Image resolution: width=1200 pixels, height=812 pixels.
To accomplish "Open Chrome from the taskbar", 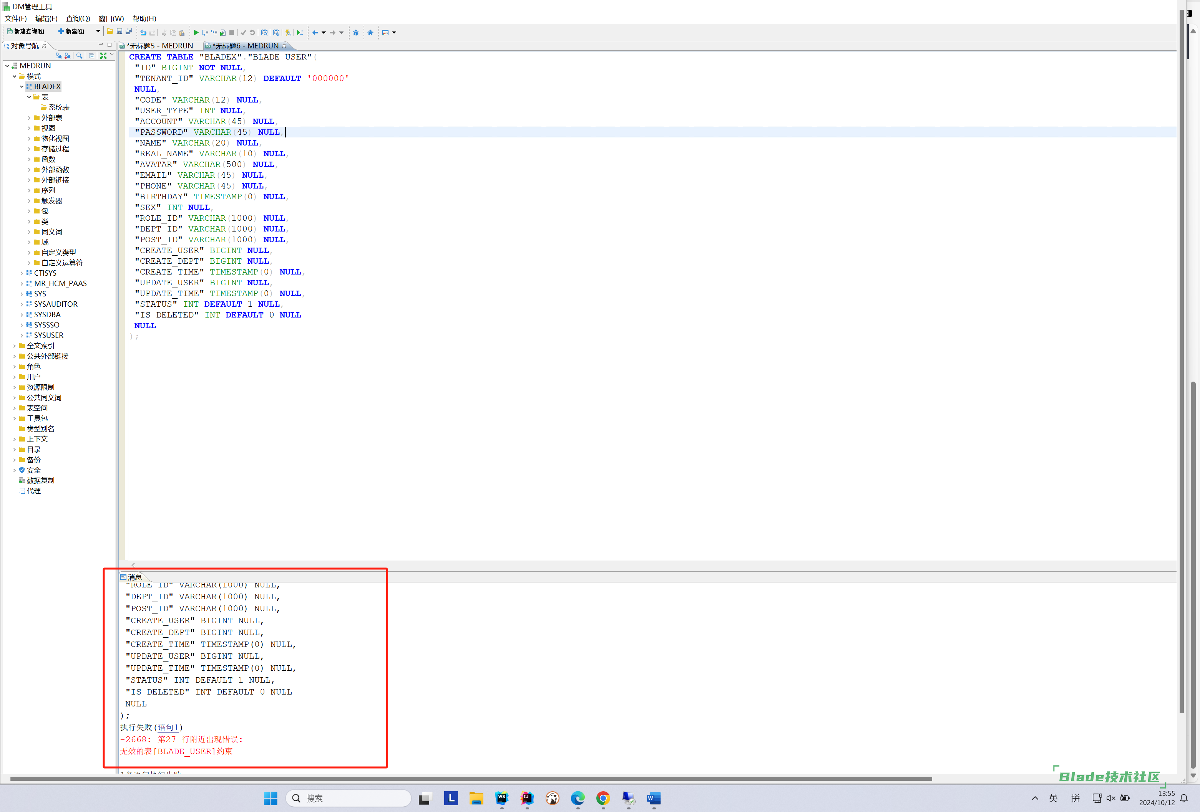I will pos(603,798).
